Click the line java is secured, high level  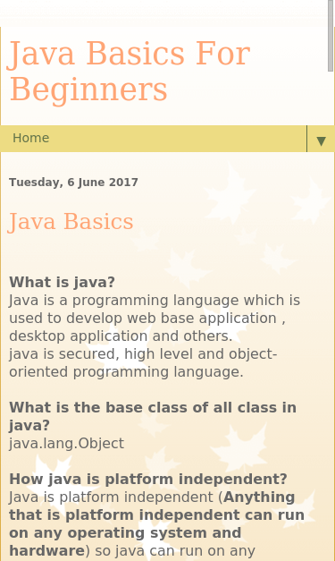coord(143,353)
